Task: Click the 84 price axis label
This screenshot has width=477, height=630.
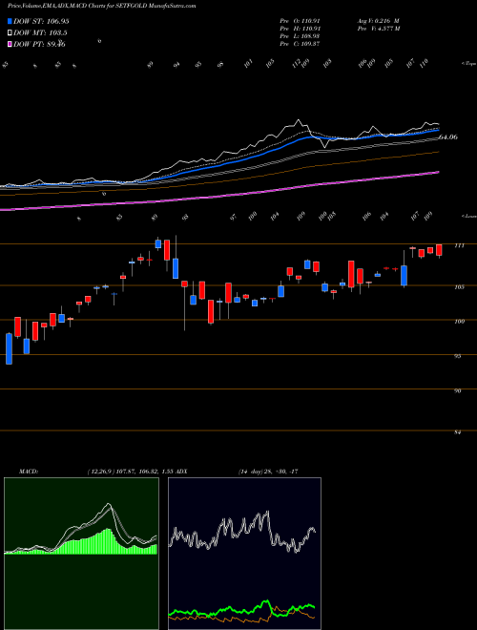Action: pyautogui.click(x=459, y=432)
